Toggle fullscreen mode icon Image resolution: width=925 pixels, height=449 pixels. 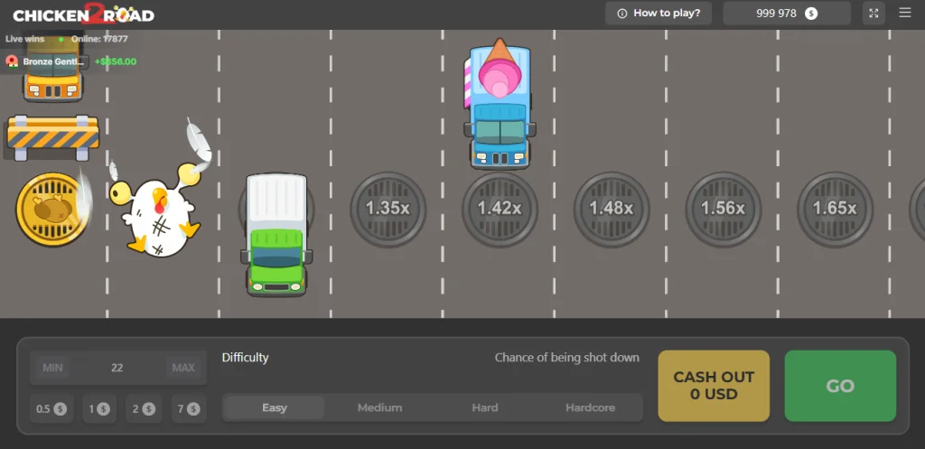874,13
